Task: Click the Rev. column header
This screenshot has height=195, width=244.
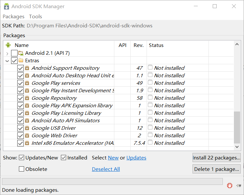Action: click(x=138, y=45)
